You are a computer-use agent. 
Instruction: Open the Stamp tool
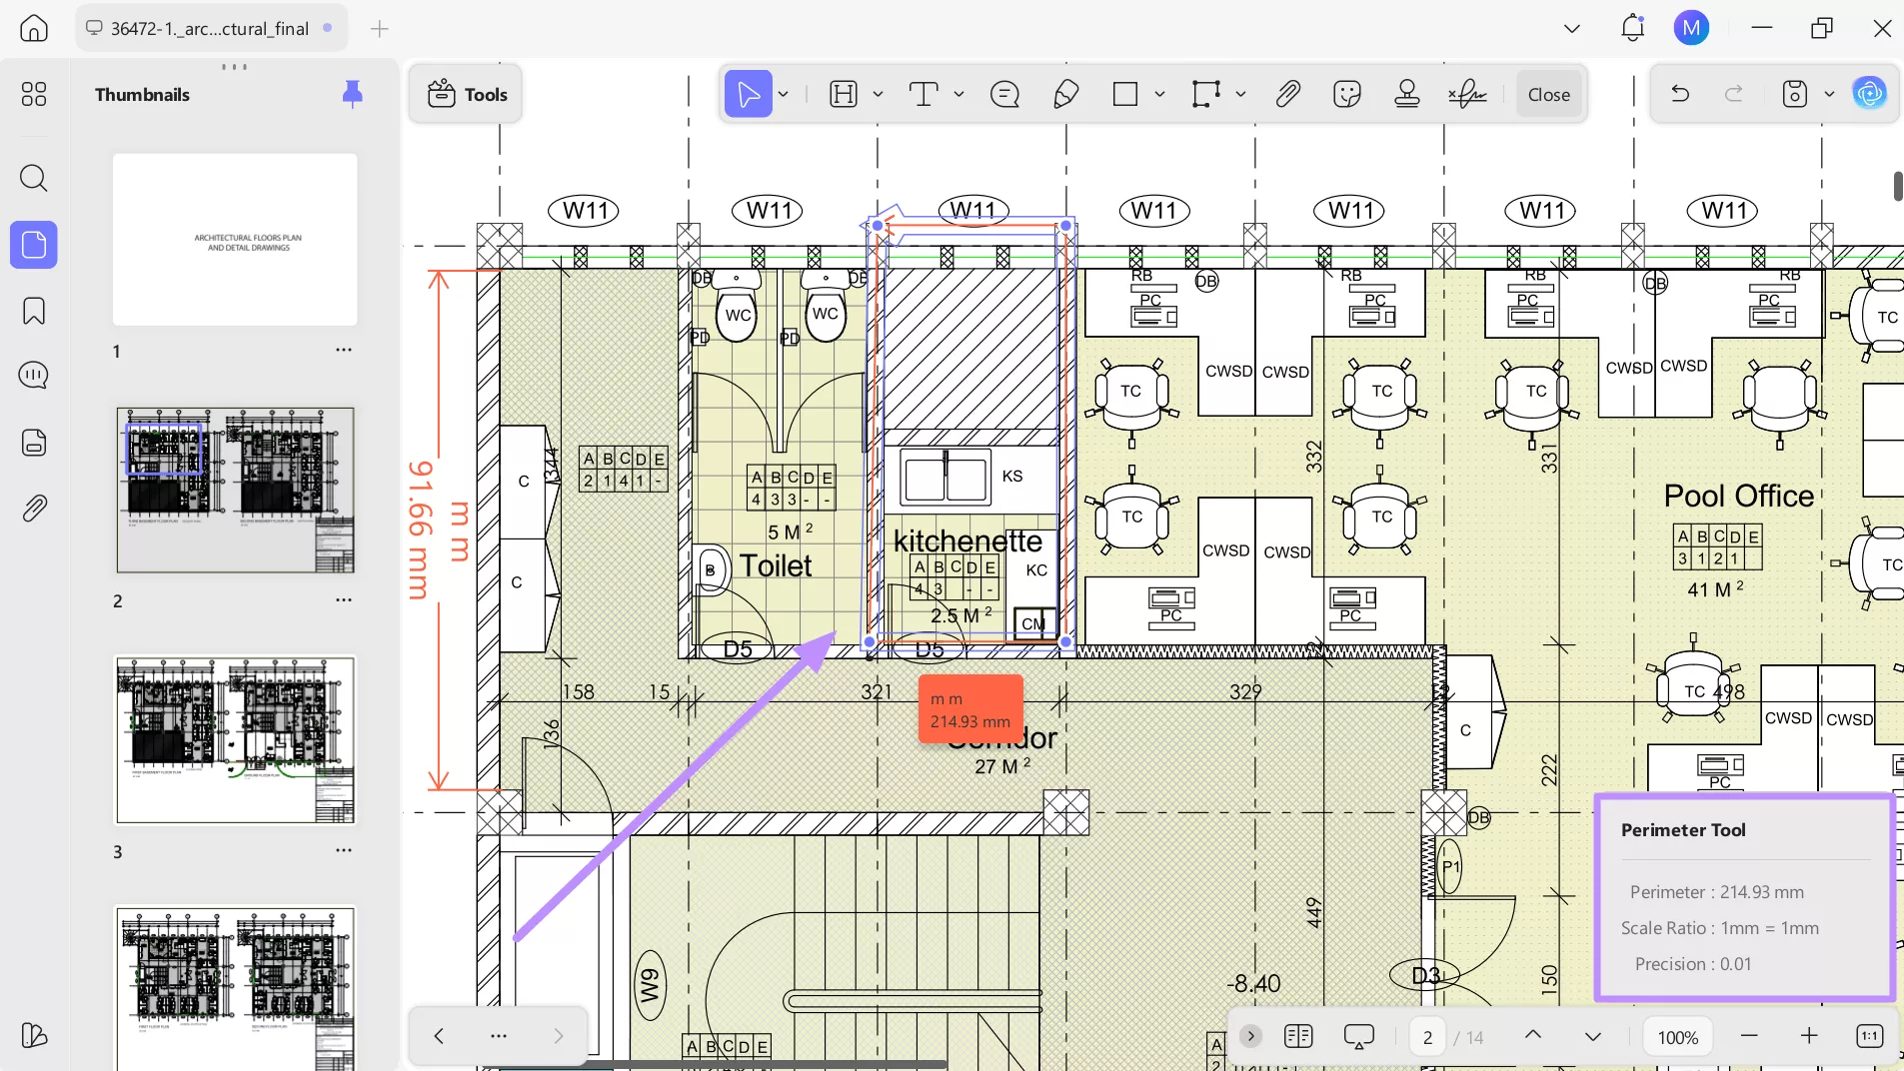(x=1407, y=93)
